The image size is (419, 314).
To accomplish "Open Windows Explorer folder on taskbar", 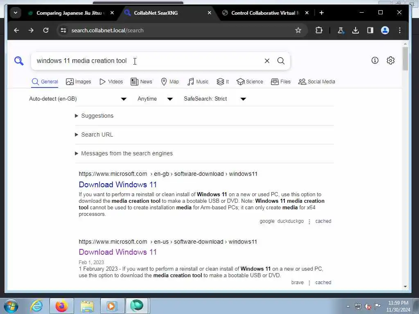I will tap(87, 306).
